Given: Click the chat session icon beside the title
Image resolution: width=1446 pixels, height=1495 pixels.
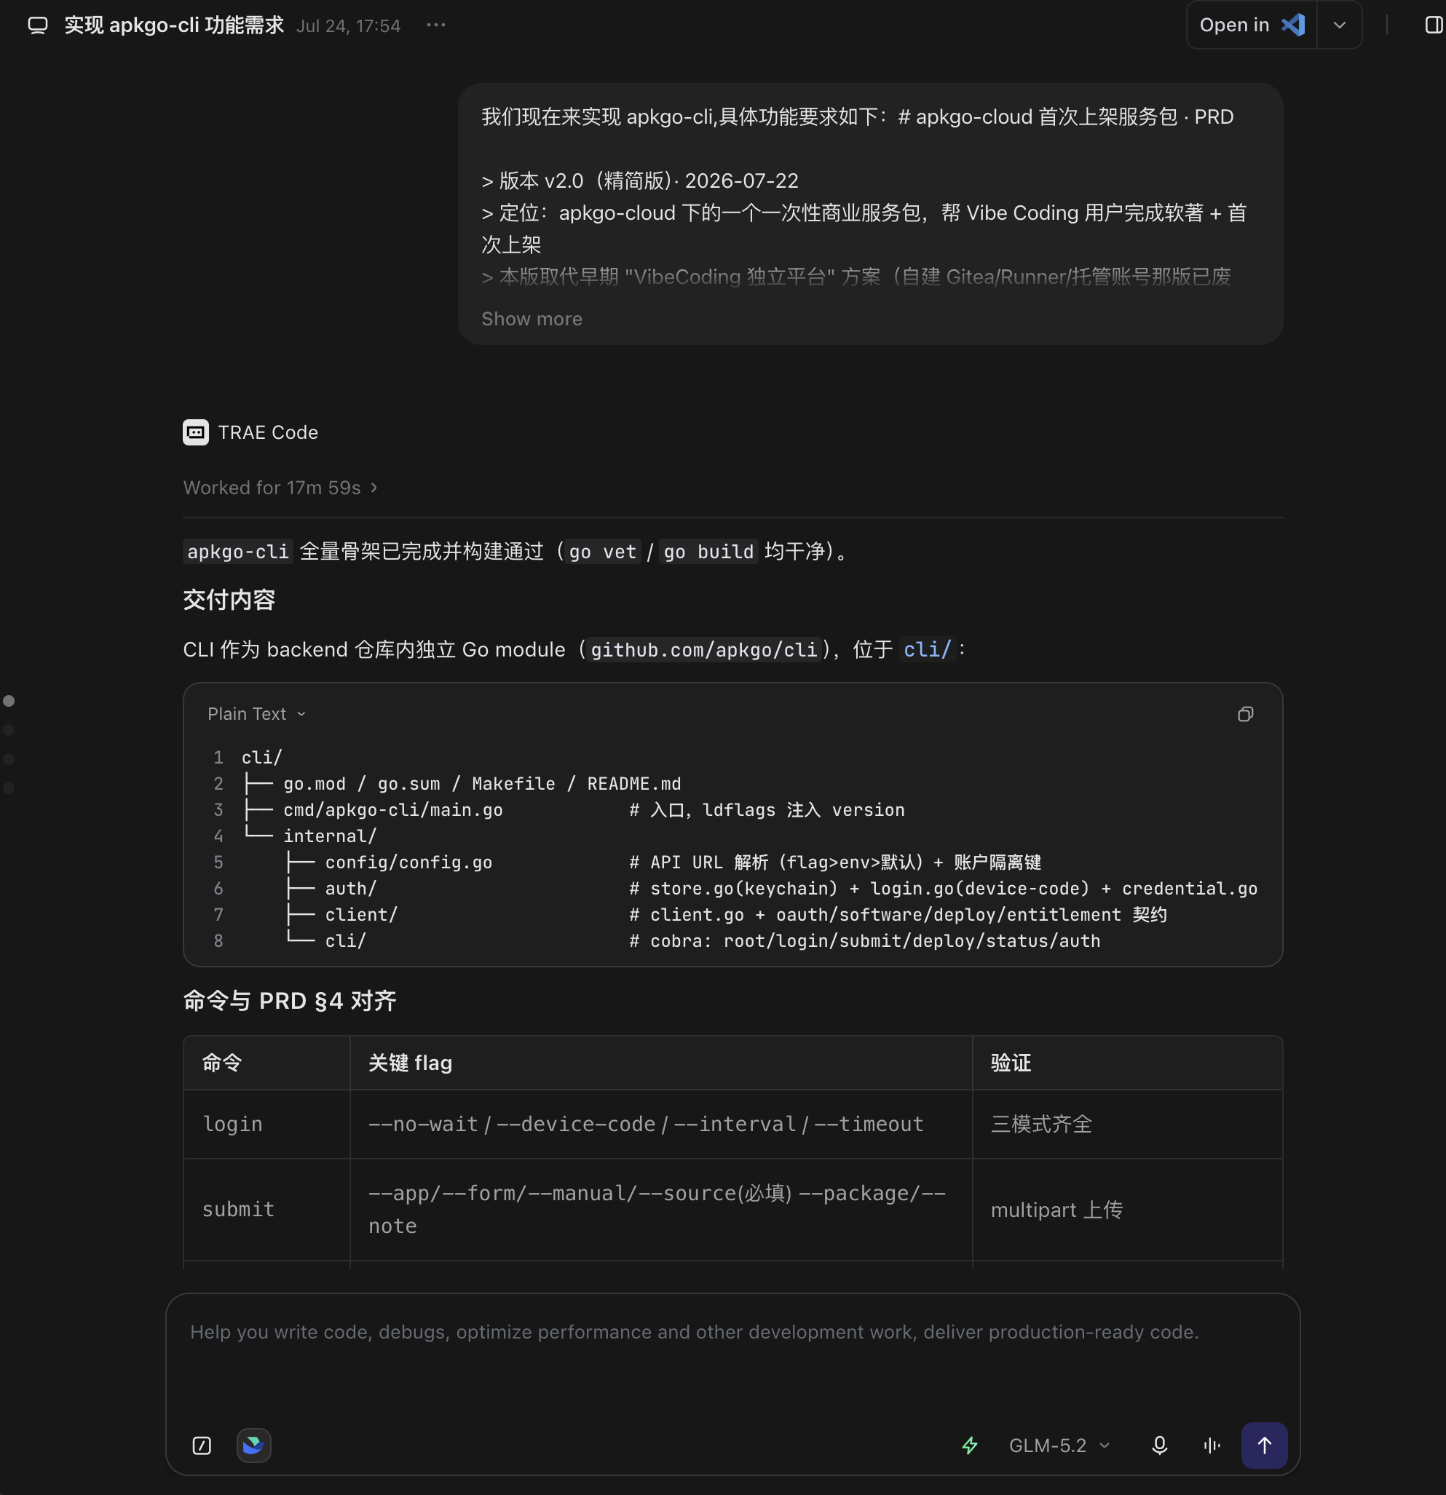Looking at the screenshot, I should coord(37,25).
